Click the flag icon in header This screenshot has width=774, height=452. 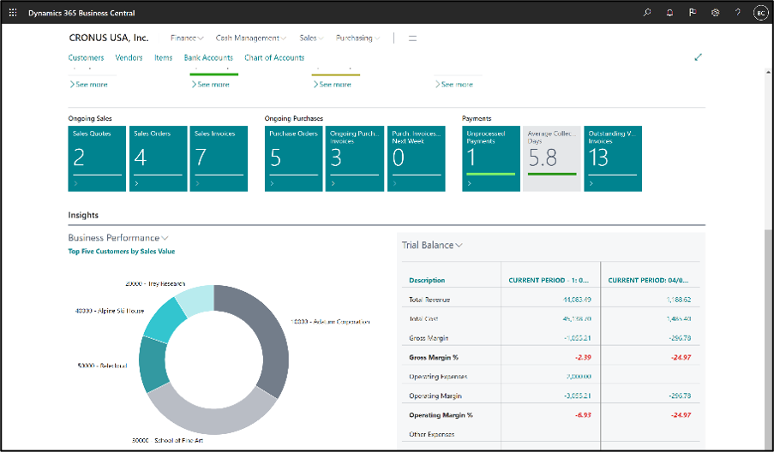tap(693, 13)
